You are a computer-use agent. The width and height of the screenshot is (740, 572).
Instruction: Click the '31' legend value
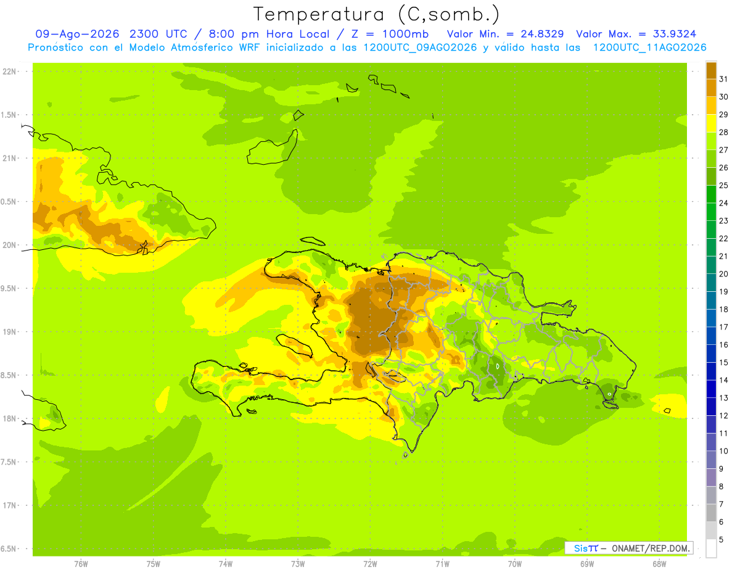click(x=723, y=79)
